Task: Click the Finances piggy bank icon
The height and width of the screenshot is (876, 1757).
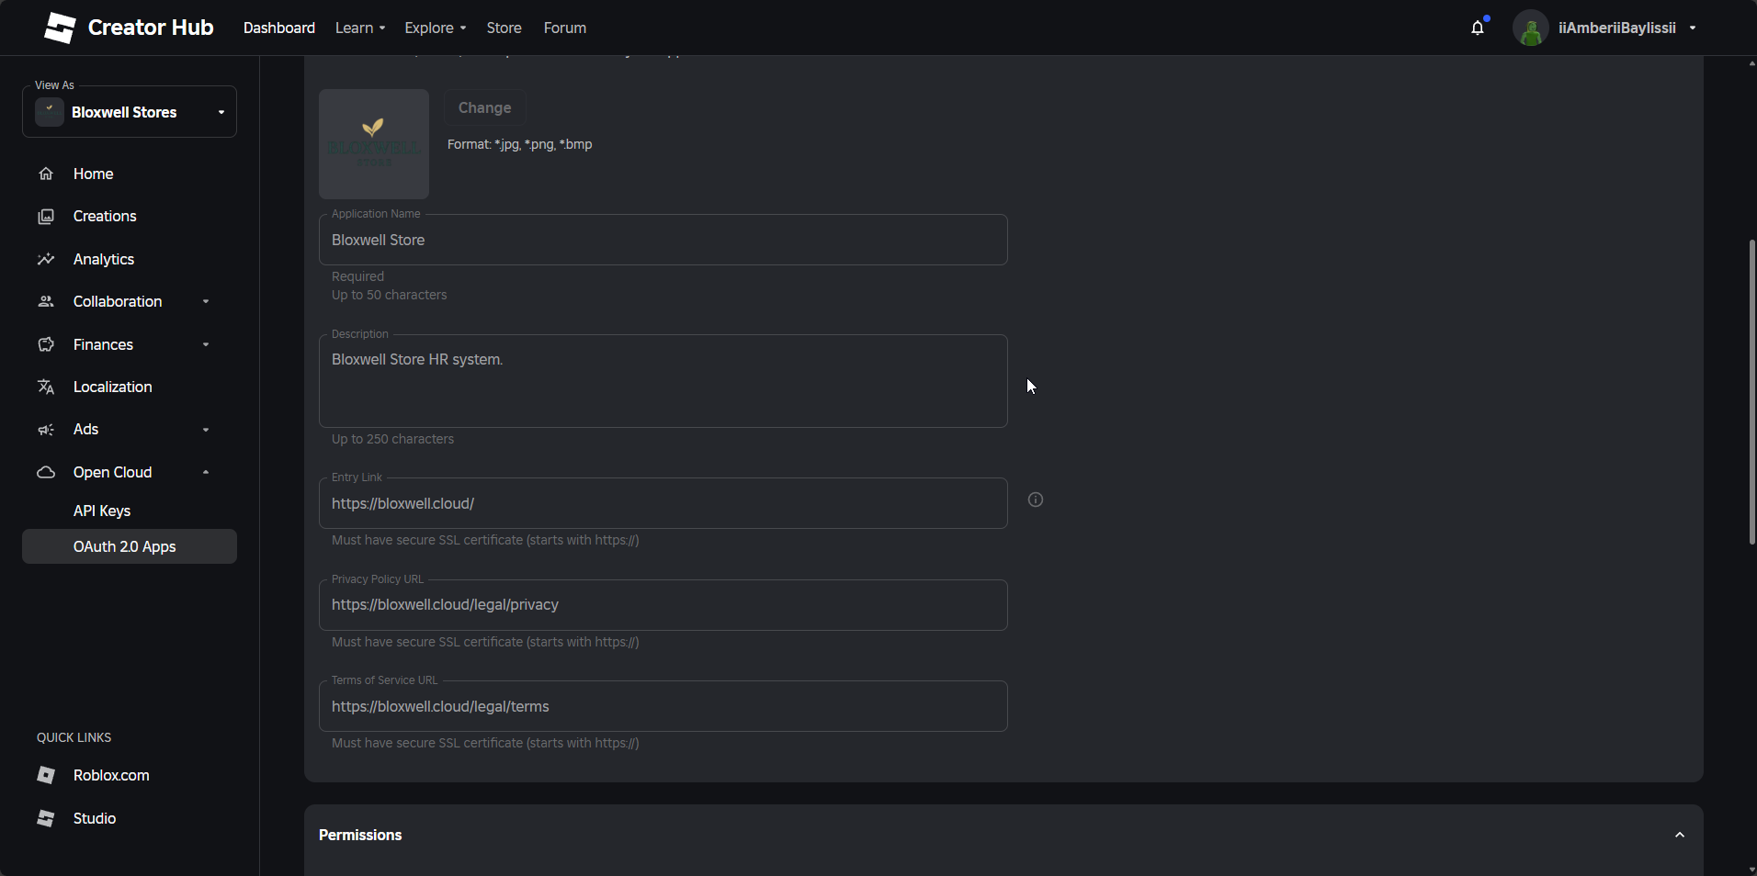Action: point(46,344)
